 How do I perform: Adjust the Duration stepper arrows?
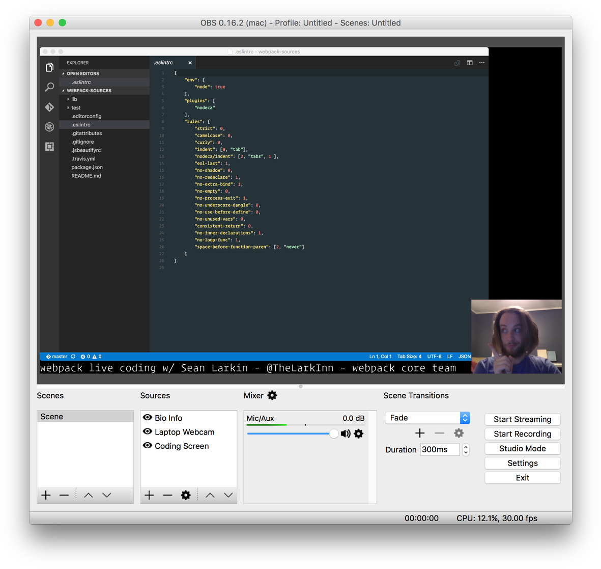(466, 449)
